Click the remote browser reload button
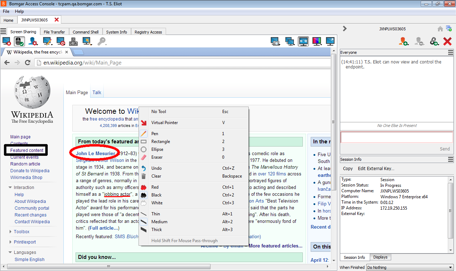The height and width of the screenshot is (271, 456). point(27,62)
